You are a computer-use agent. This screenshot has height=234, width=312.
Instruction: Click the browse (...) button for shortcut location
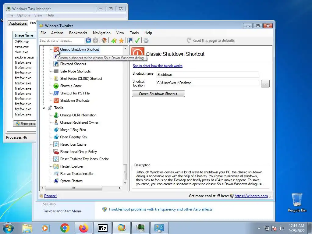265,84
